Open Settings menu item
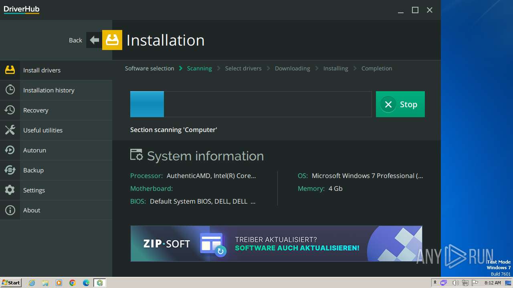Screen dimensions: 513x288 [56, 190]
